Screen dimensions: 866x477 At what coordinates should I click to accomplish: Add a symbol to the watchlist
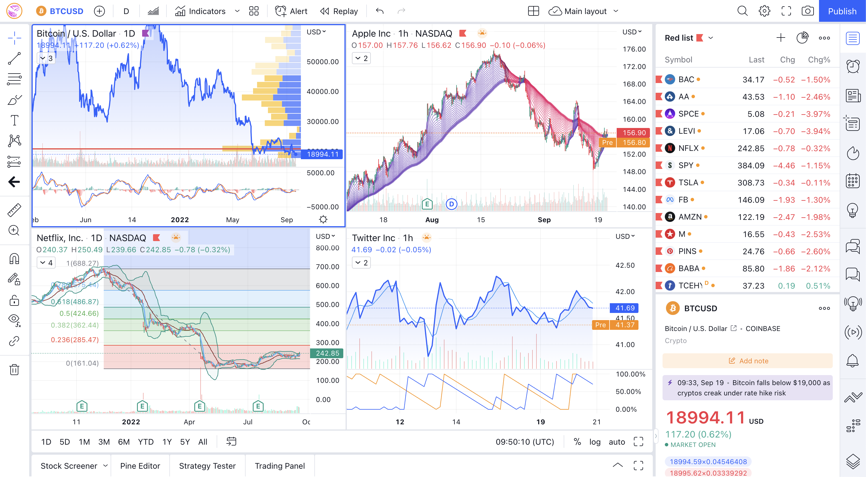[x=781, y=38]
